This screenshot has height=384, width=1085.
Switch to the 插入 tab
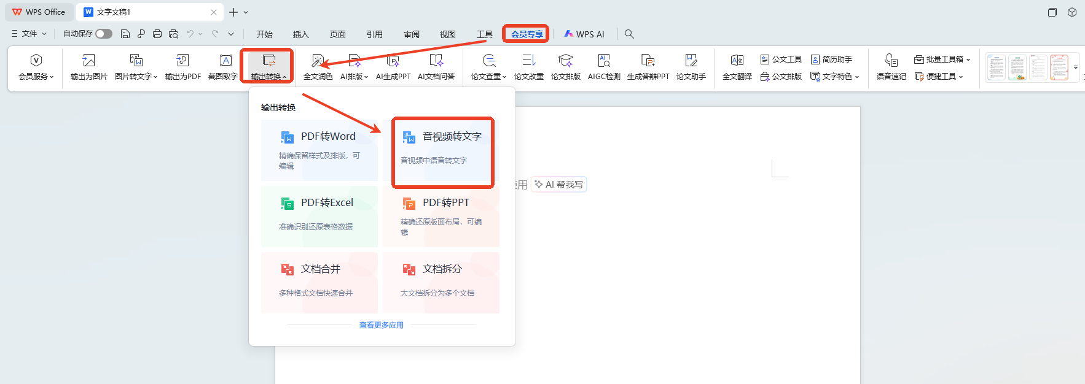click(301, 34)
